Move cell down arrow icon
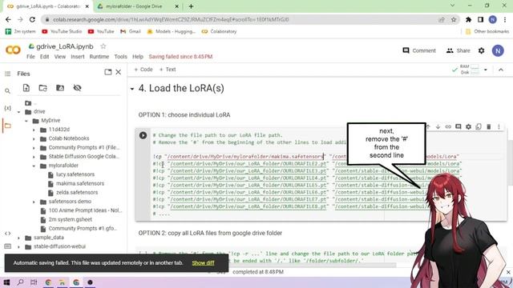The width and height of the screenshot is (513, 288). pos(438,126)
